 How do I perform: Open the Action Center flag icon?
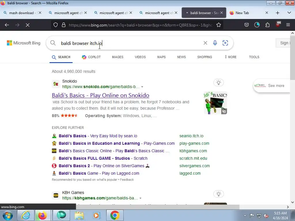coord(252,216)
